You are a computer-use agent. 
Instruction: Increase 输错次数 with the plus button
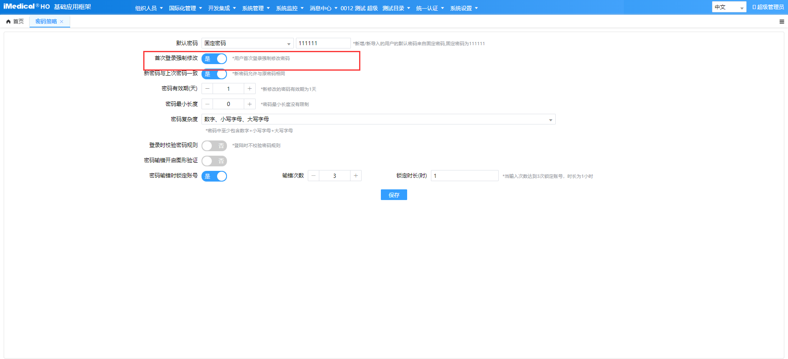point(356,176)
